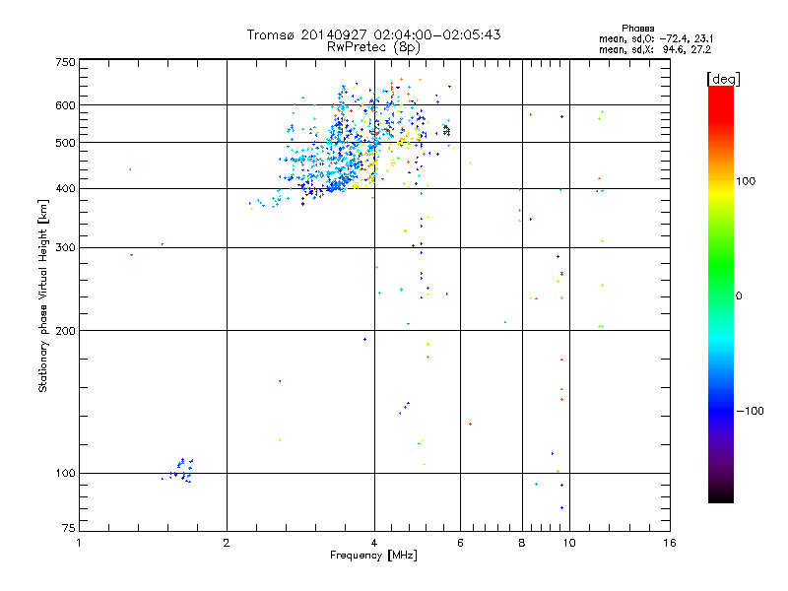Screen dimensions: 788x591
Task: Click the '750' height axis label
Action: point(65,62)
